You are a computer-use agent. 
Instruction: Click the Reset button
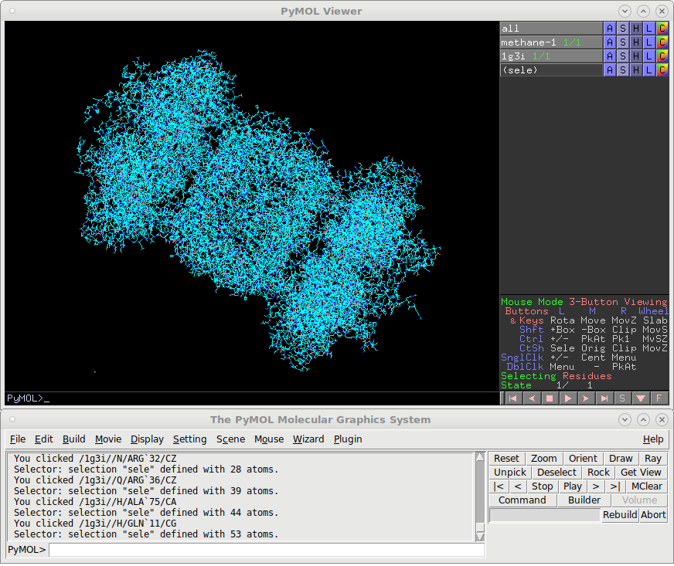pos(506,458)
